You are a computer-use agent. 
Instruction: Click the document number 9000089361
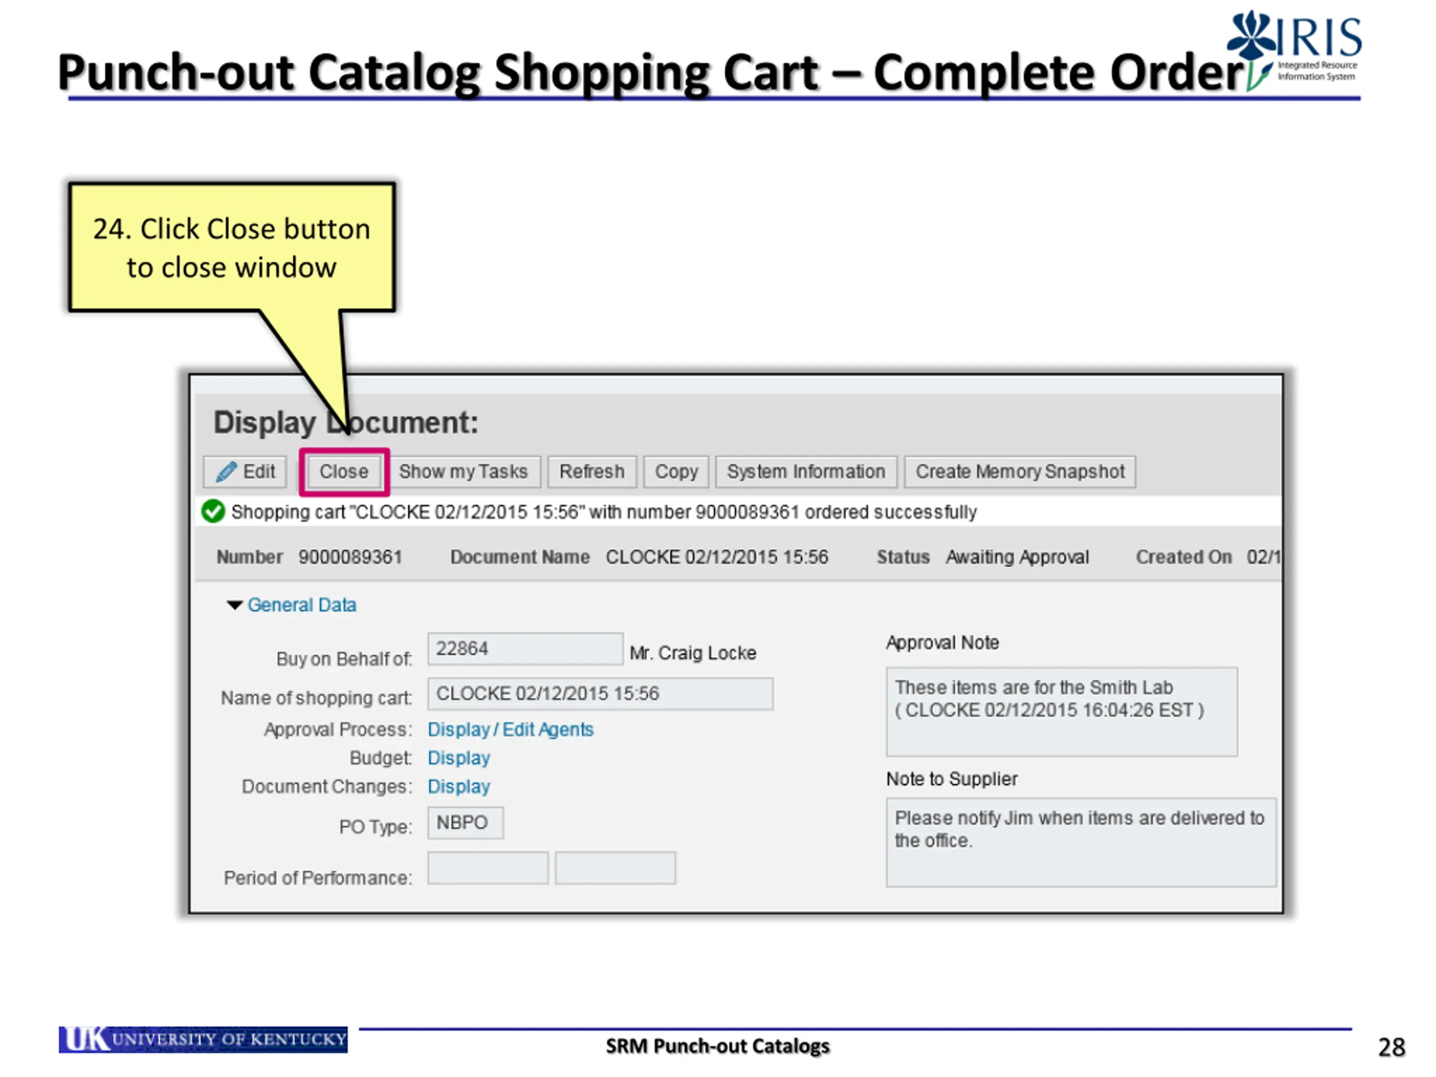351,557
